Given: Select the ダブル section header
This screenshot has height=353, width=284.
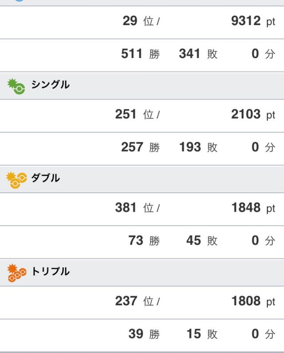Looking at the screenshot, I should click(x=142, y=179).
